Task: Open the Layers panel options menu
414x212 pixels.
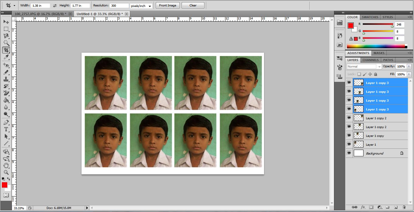Action: pos(410,60)
